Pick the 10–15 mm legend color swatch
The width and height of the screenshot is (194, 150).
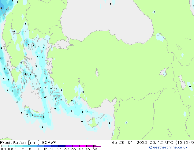(40, 146)
